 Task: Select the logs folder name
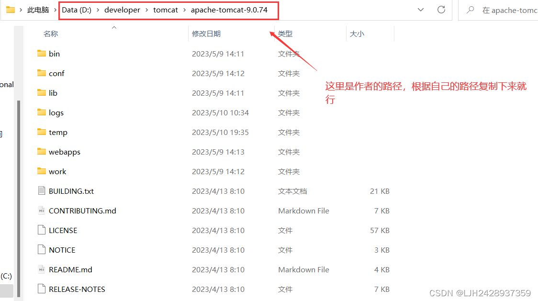point(56,112)
